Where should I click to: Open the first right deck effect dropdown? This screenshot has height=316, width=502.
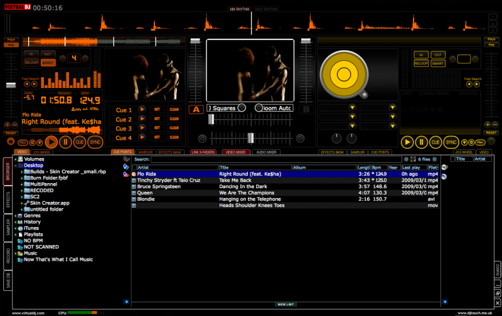(352, 107)
